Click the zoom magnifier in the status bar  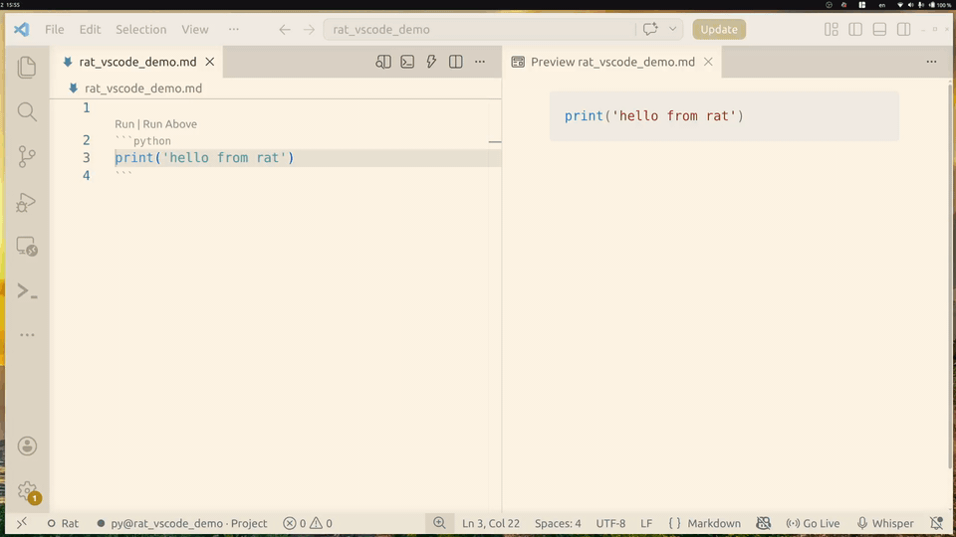(439, 523)
